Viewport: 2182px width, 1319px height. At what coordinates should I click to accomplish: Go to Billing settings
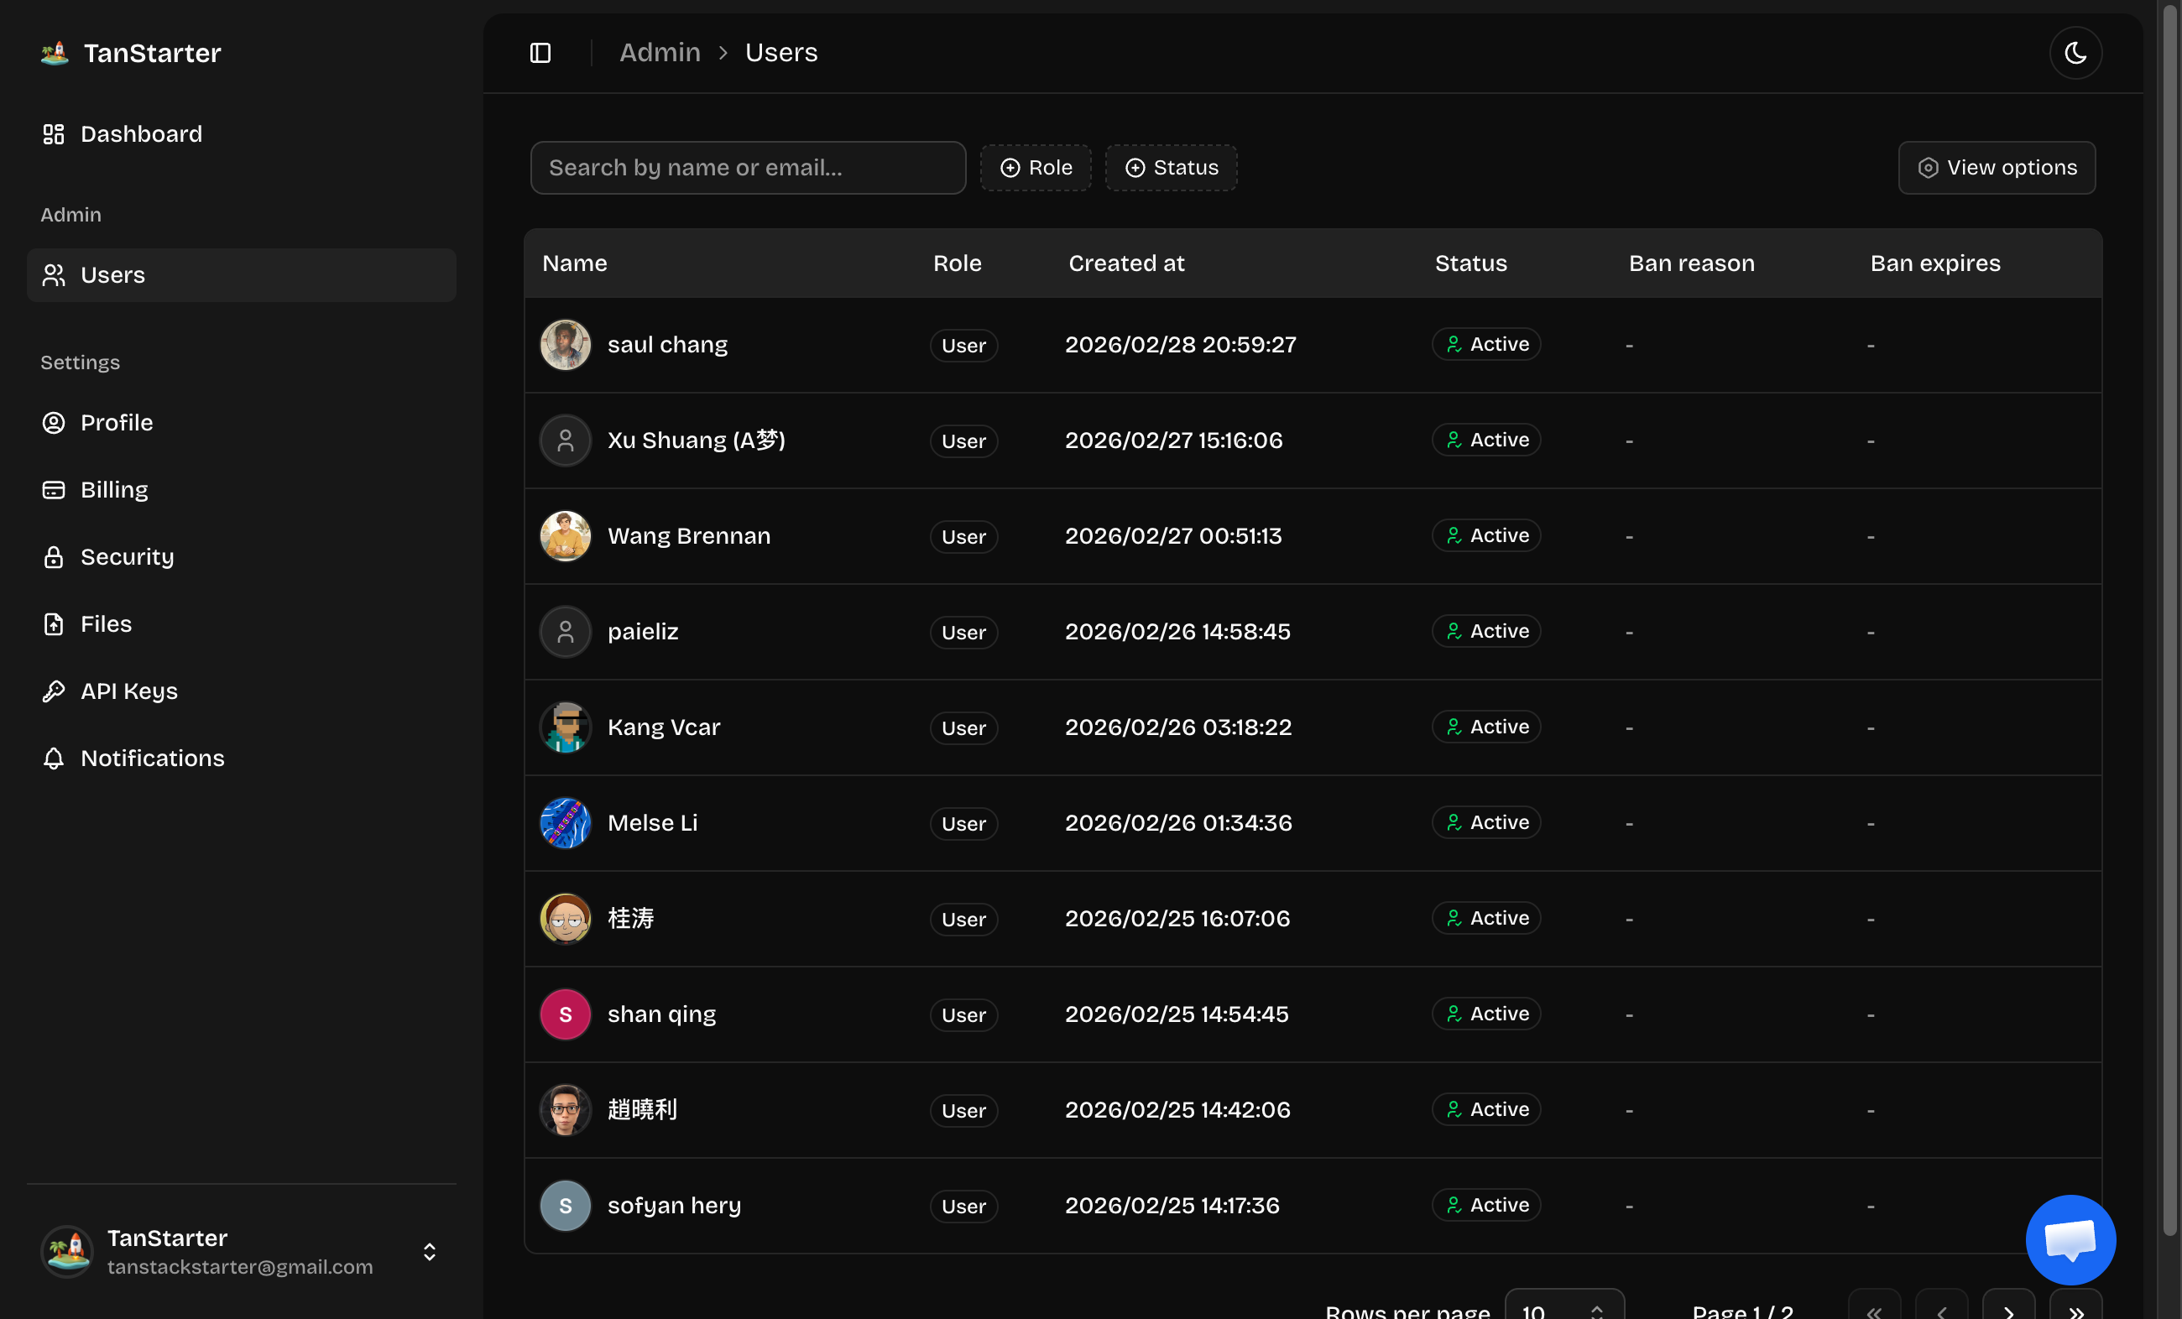(x=114, y=489)
